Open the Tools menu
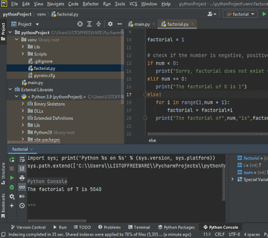Viewport: 268px width, 238px height. (120, 4)
